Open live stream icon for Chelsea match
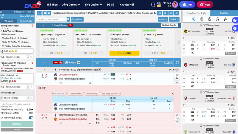This screenshot has height=134, width=238. 177,82
